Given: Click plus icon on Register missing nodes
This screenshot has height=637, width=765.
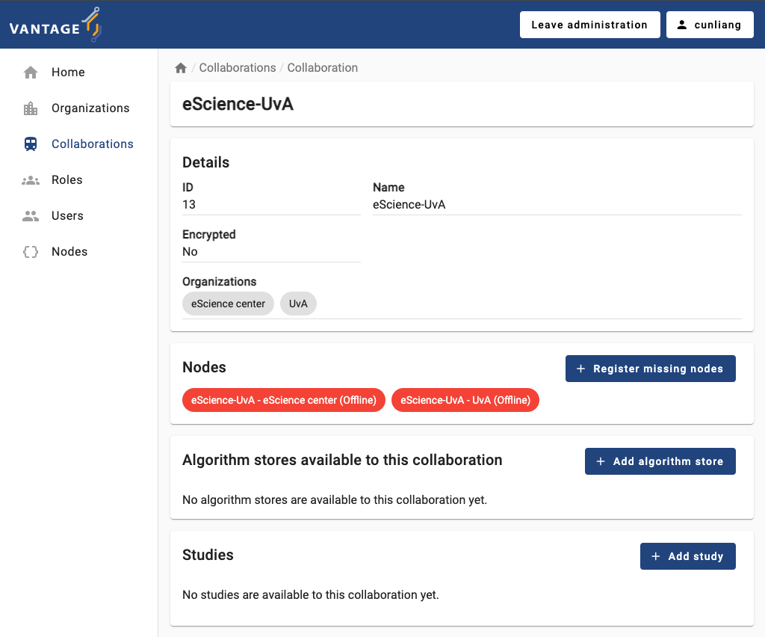Looking at the screenshot, I should 581,369.
